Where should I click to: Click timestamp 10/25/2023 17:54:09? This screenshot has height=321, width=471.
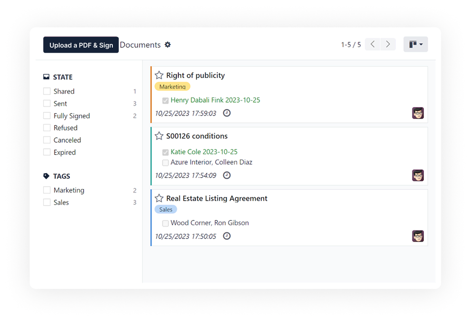coord(186,176)
